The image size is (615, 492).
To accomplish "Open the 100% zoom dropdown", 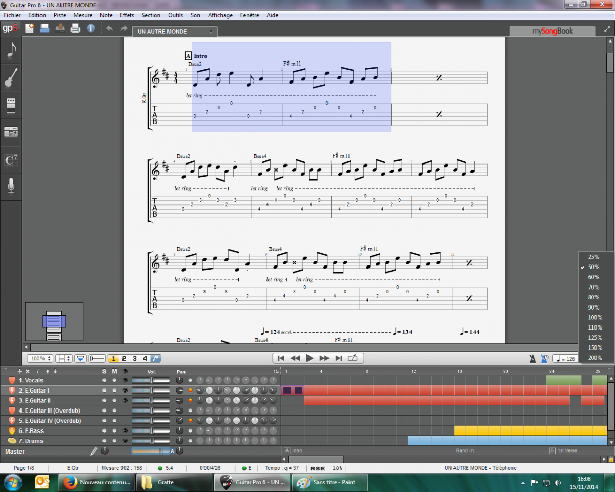I will pyautogui.click(x=39, y=358).
